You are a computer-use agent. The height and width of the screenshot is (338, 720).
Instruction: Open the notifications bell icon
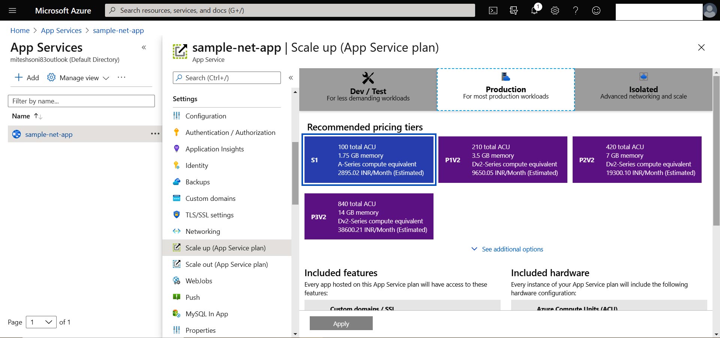click(x=534, y=10)
